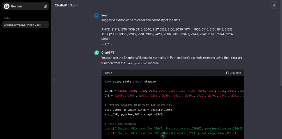Click the 'stat_JIHYE, p_value_JIHYE = shapiro(JIHYE)' line
This screenshot has width=282, height=139.
[x=139, y=110]
